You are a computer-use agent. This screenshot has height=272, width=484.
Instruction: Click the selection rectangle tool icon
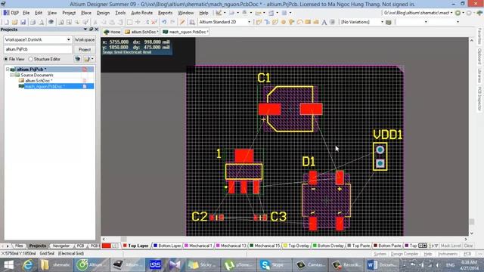[129, 22]
